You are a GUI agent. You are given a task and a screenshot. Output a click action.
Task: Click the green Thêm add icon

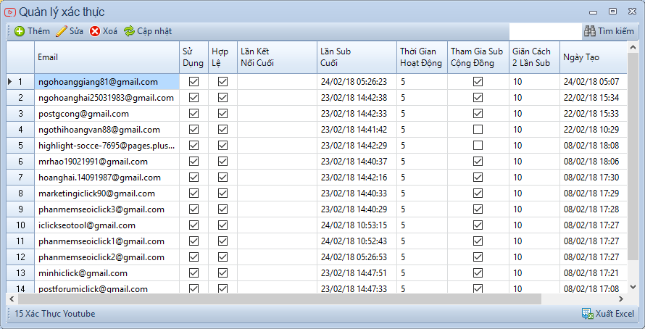(19, 31)
